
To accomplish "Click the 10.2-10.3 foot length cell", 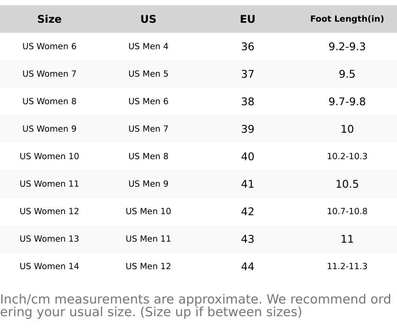I will (347, 157).
